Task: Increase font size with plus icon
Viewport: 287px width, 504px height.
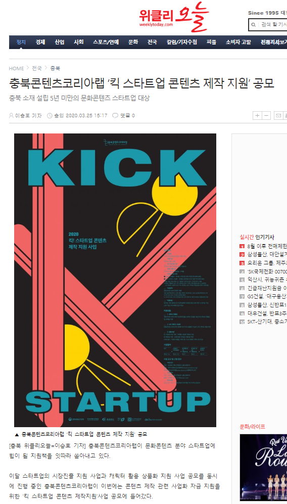Action: pyautogui.click(x=257, y=116)
